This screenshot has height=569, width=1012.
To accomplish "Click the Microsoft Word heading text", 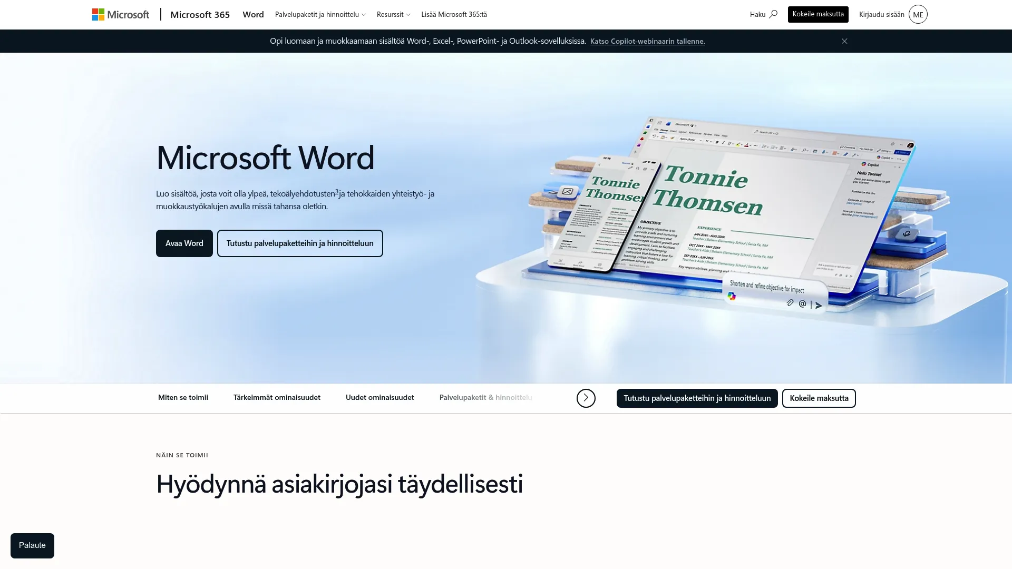I will [265, 158].
